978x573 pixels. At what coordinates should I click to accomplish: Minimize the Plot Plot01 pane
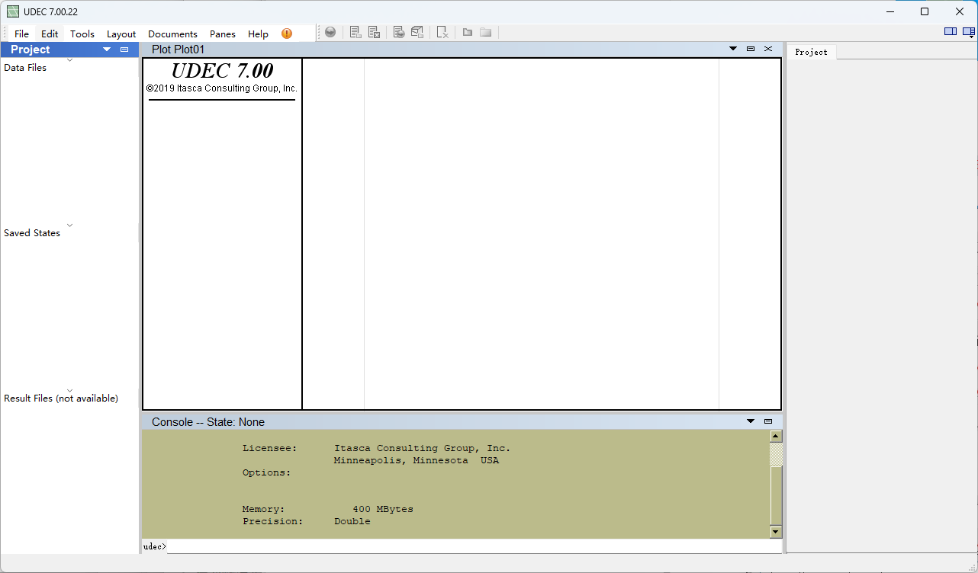pyautogui.click(x=751, y=49)
